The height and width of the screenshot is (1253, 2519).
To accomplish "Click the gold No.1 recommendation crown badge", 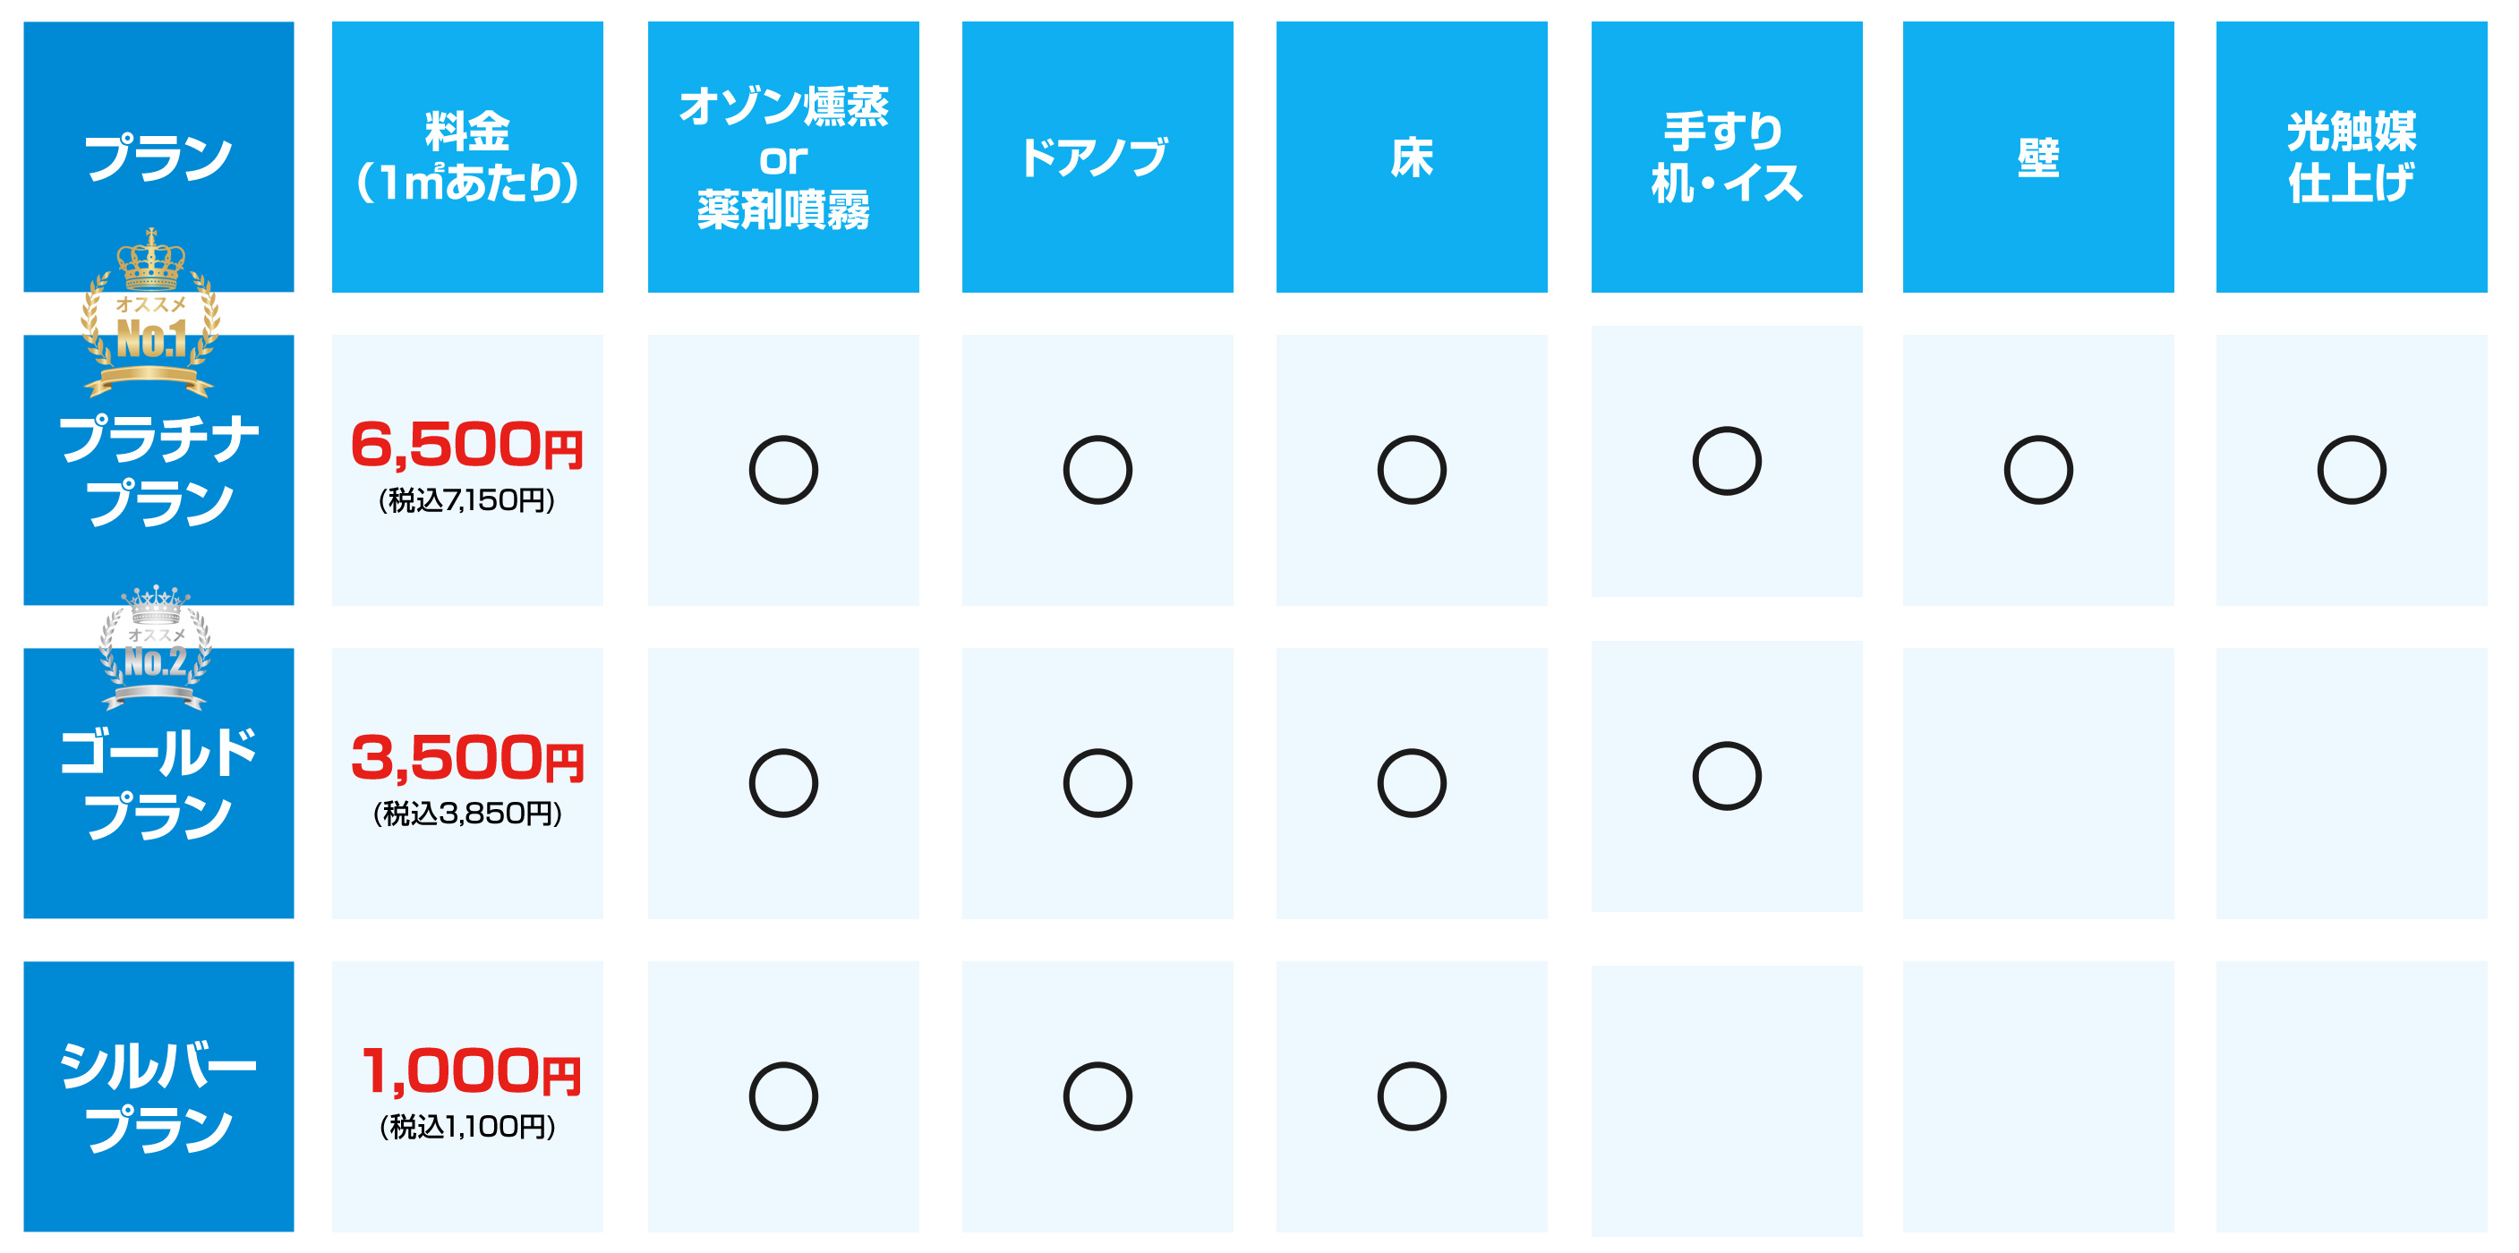I will tap(150, 312).
